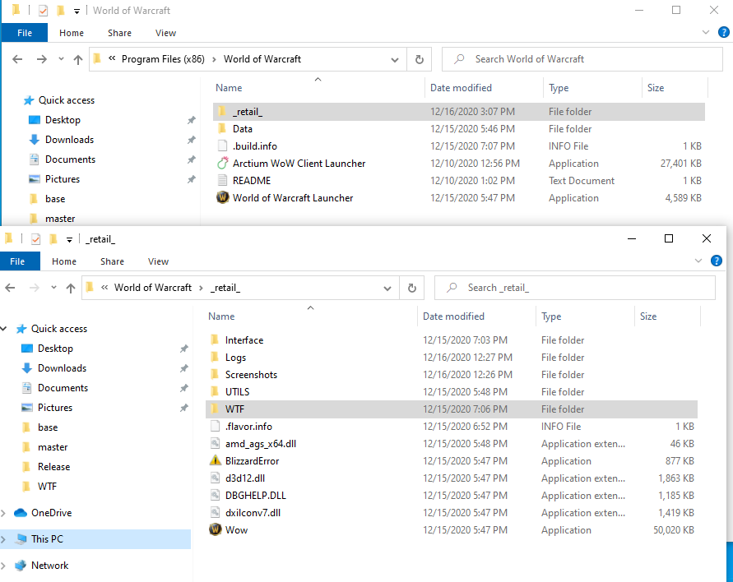Open help in the _retail_ window
The width and height of the screenshot is (733, 582).
coord(717,261)
